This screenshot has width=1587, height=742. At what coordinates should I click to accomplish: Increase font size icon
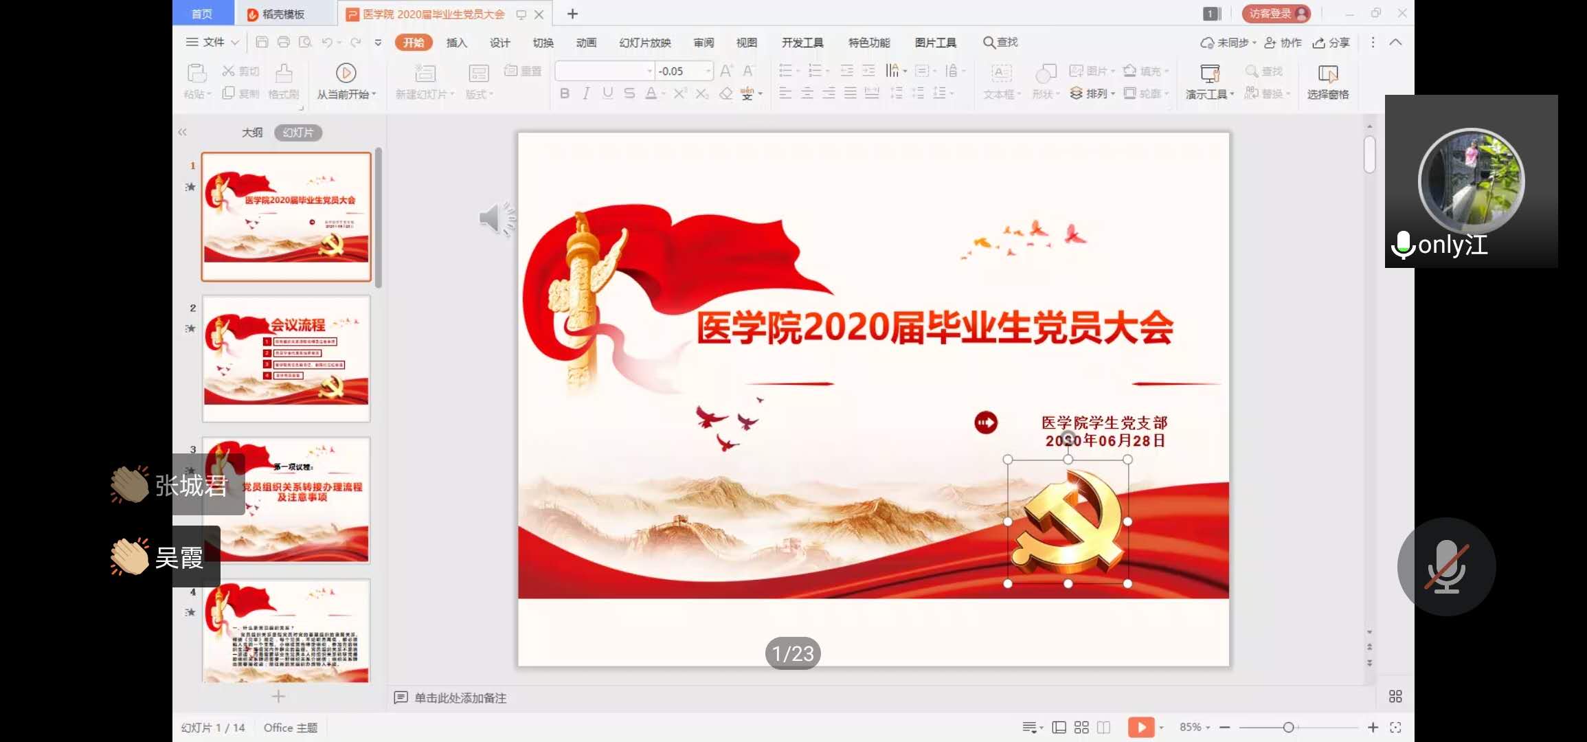point(727,70)
